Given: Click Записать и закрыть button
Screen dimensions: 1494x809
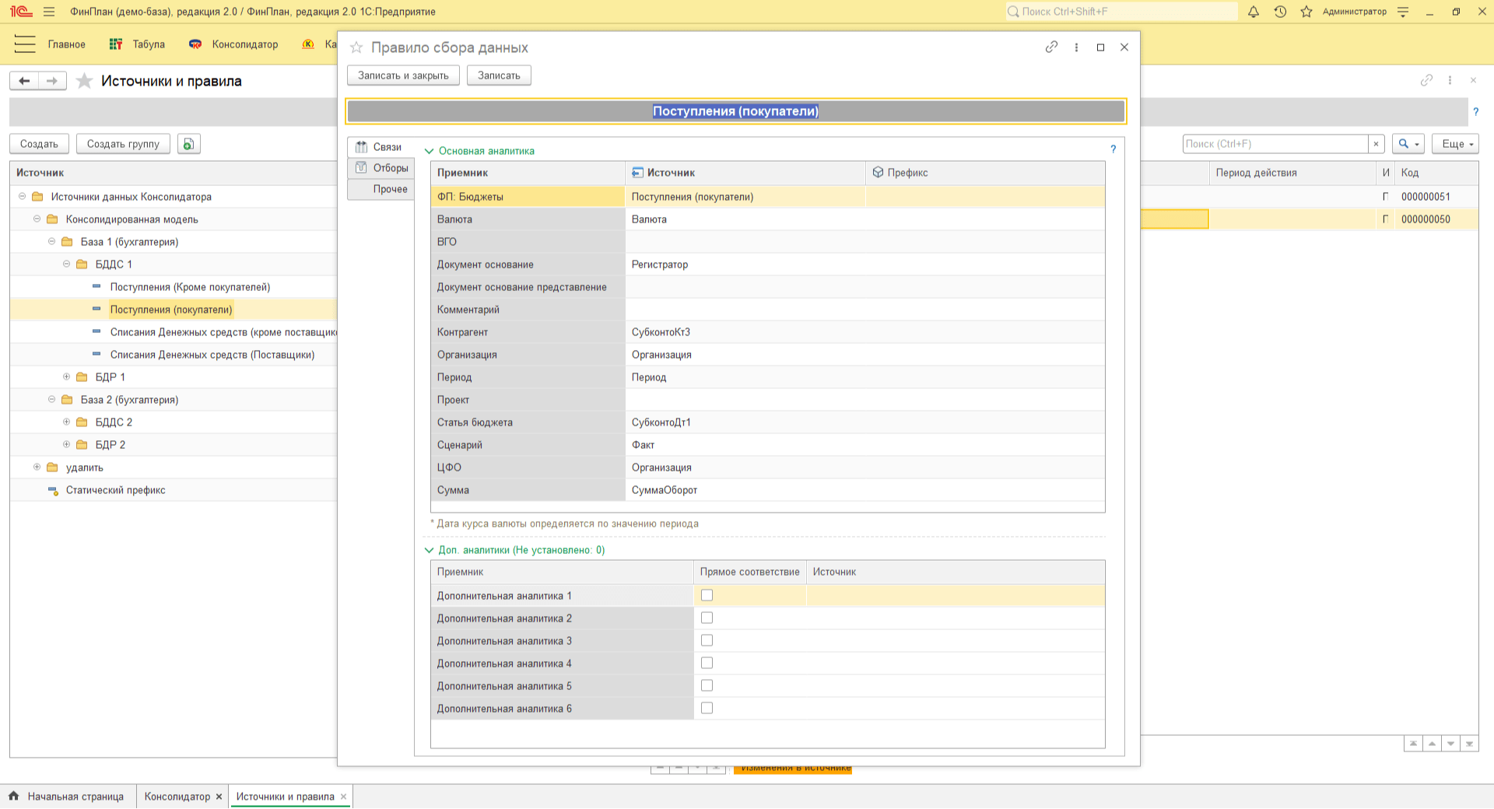Looking at the screenshot, I should coord(403,75).
